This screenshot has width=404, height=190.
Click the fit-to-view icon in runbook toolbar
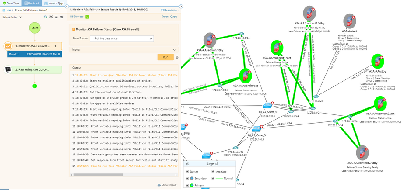click(x=51, y=17)
